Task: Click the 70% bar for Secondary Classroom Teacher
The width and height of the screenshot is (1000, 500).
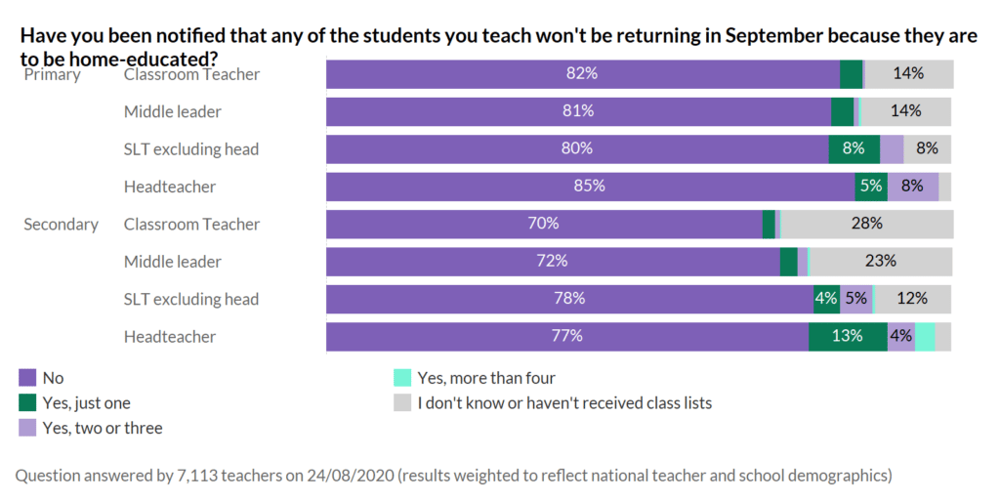Action: [x=543, y=224]
